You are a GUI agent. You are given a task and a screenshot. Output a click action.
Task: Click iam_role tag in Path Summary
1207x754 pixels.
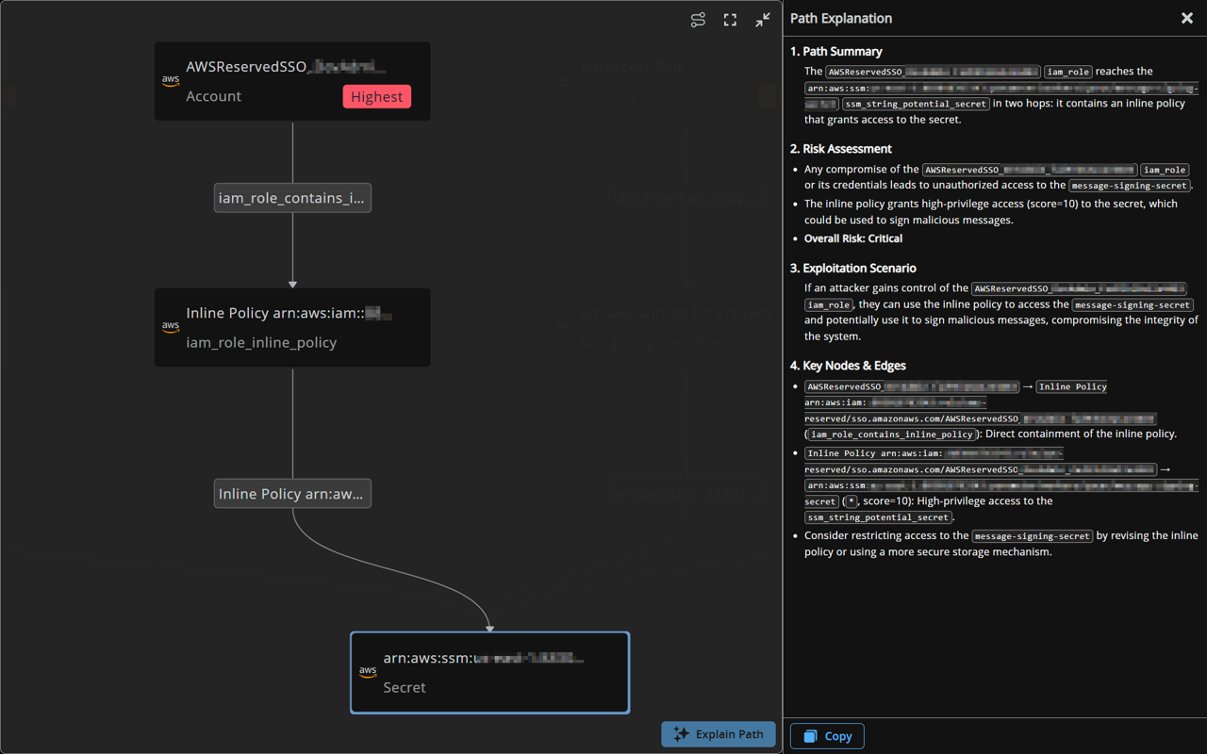1068,72
